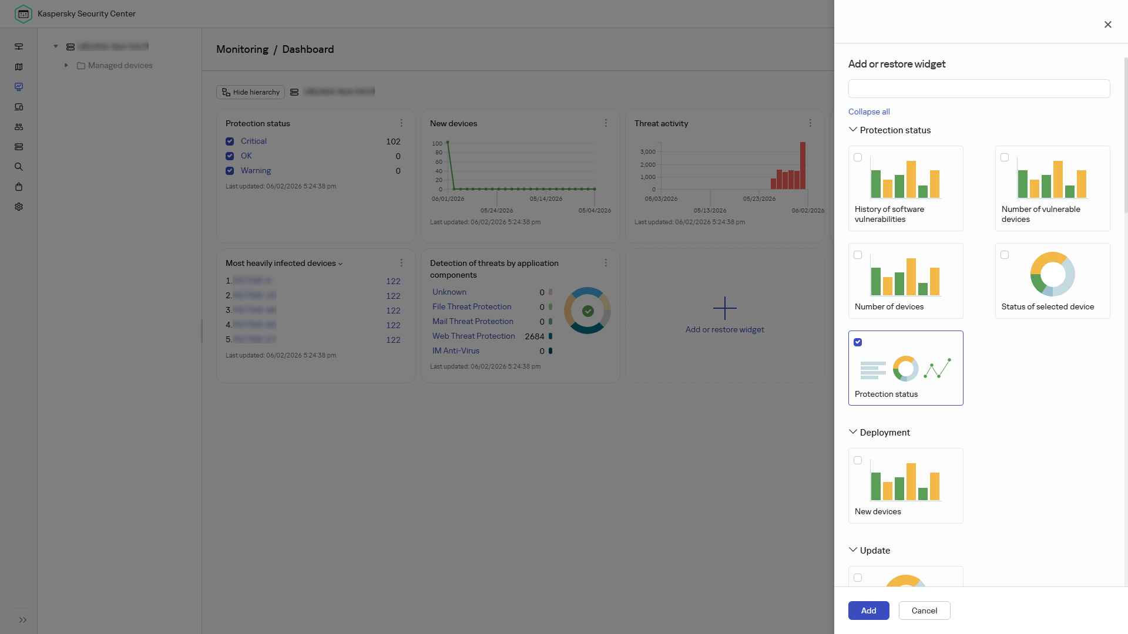The width and height of the screenshot is (1128, 634).
Task: Collapse the Protection status section
Action: coord(853,130)
